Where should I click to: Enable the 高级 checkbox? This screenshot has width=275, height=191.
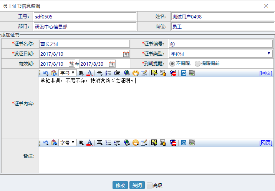click(x=150, y=185)
